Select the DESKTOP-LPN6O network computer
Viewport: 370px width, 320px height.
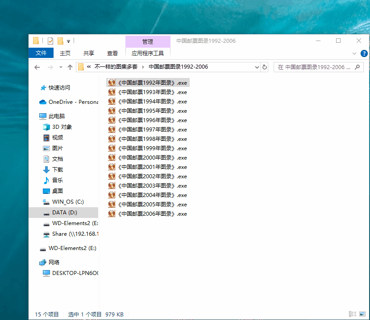click(71, 273)
